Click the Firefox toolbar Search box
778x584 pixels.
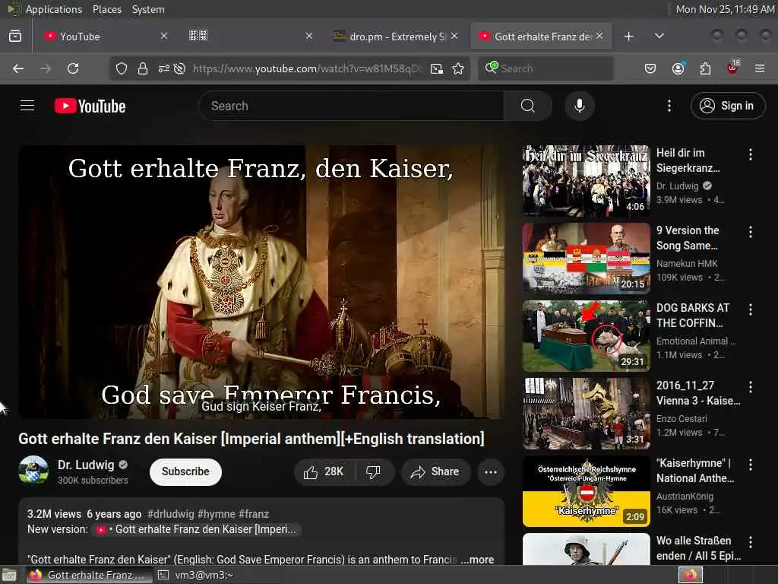point(546,68)
